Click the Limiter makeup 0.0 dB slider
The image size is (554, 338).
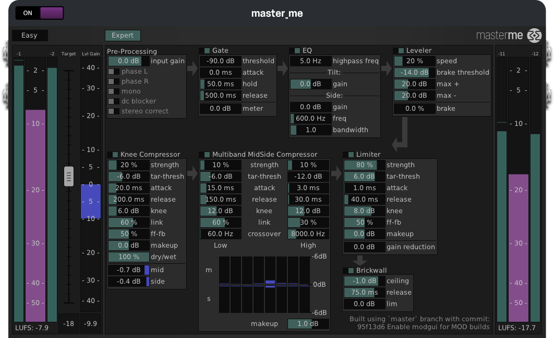[364, 234]
